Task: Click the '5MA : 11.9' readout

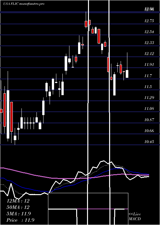Action: 19,214
